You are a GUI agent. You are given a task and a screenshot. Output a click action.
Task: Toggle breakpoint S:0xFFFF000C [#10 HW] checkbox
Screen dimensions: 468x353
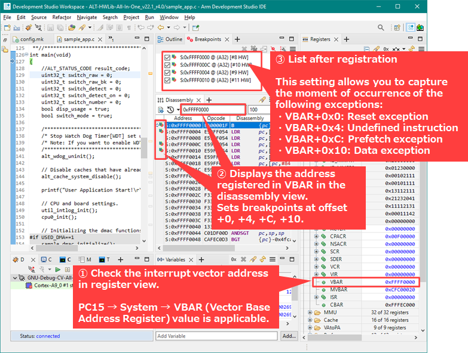pos(167,65)
